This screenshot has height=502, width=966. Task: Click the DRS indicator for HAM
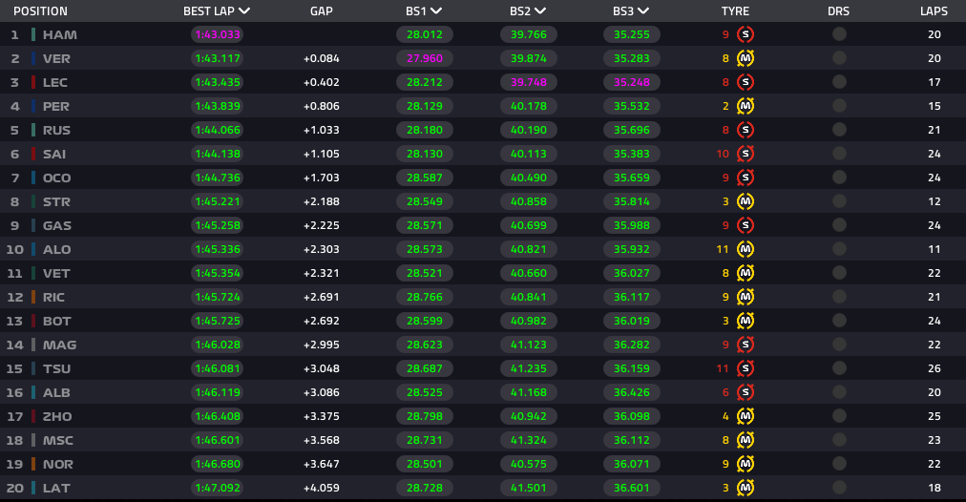tap(839, 34)
